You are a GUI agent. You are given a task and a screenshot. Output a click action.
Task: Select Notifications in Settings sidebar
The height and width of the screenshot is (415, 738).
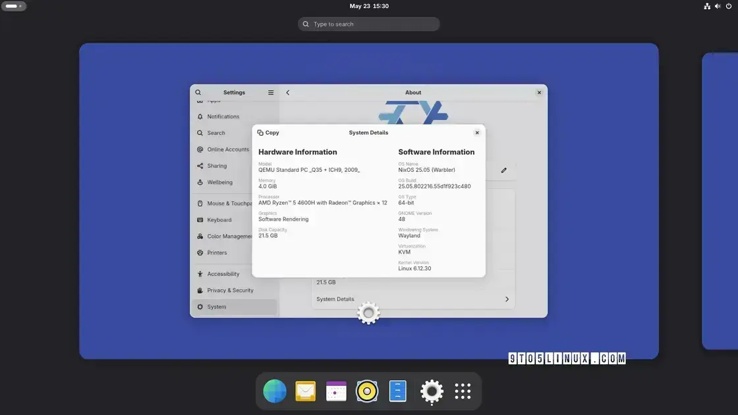(x=235, y=117)
